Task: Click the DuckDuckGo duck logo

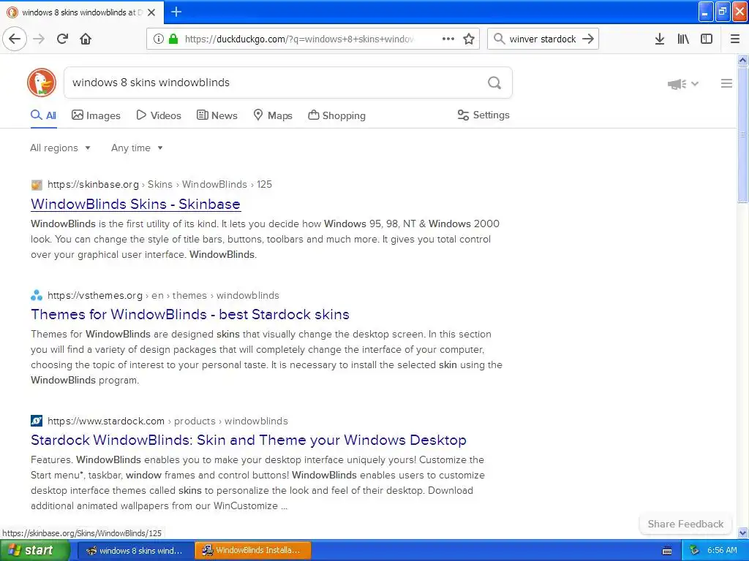Action: point(42,83)
